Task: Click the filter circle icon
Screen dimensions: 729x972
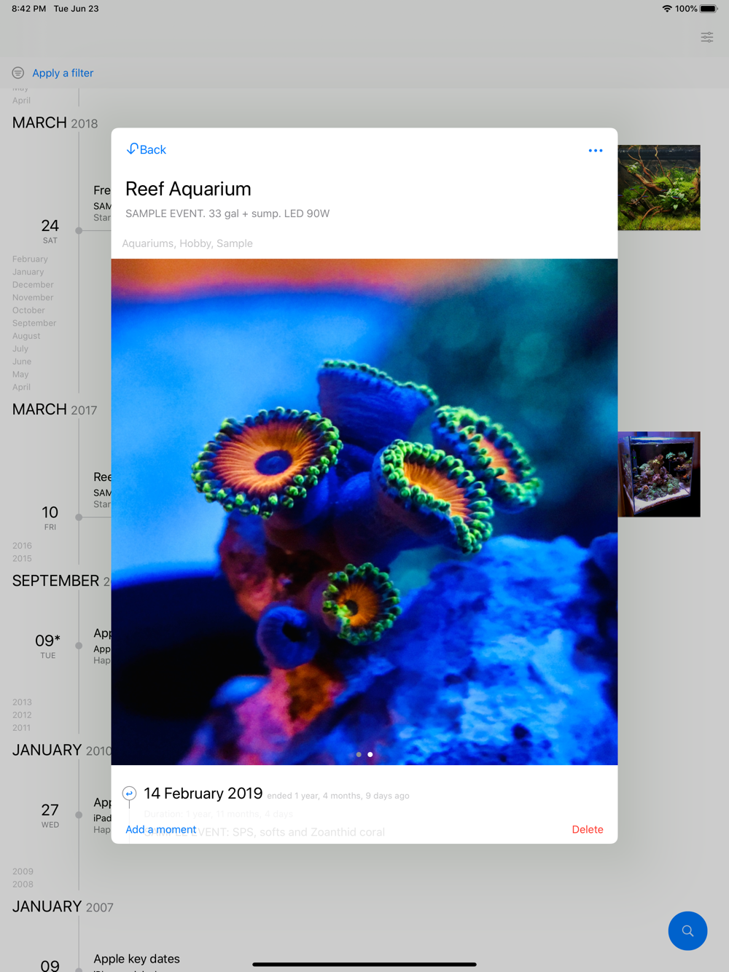Action: pos(18,73)
